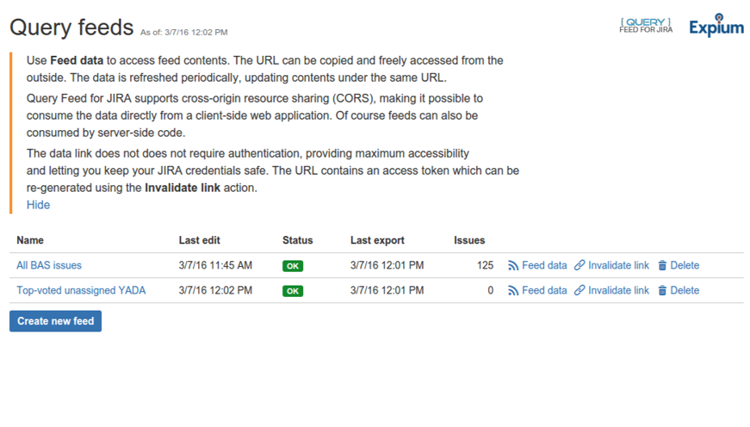Click trash icon in All BAS issues row
This screenshot has width=750, height=427.
coord(662,266)
